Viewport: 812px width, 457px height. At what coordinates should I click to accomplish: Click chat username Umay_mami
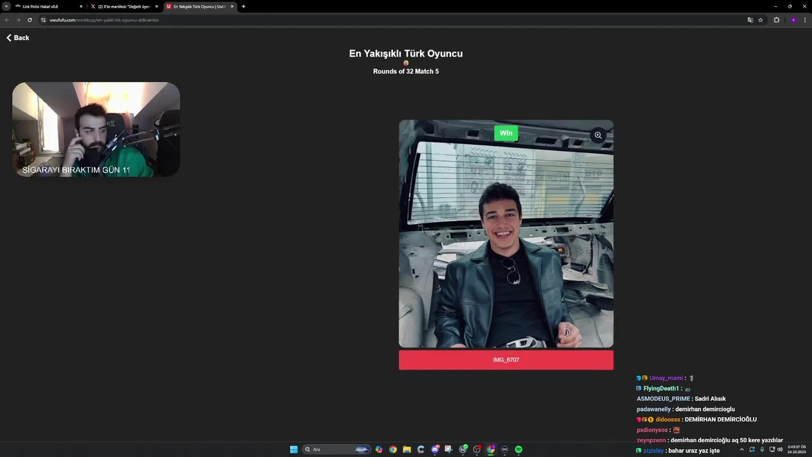[666, 378]
